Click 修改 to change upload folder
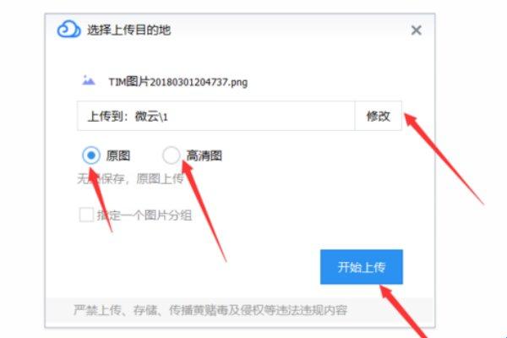This screenshot has height=338, width=507. 379,116
